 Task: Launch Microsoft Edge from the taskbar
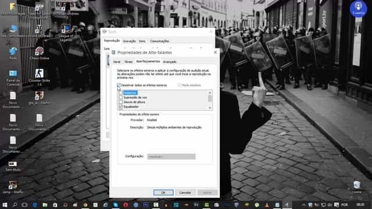pos(35,205)
